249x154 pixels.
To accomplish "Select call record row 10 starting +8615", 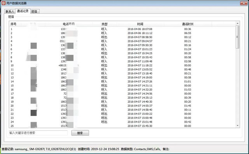I will coord(122,66).
